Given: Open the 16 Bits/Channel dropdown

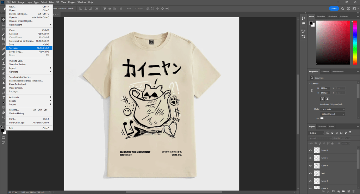Looking at the screenshot, I should (333, 114).
